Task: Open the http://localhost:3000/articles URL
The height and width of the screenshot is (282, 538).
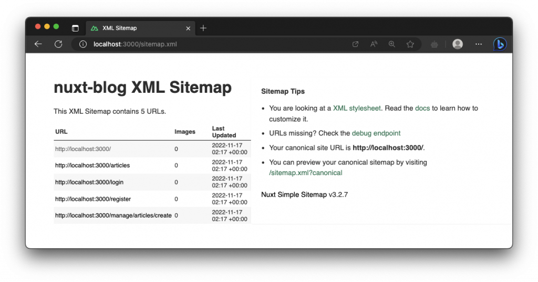Action: (92, 165)
